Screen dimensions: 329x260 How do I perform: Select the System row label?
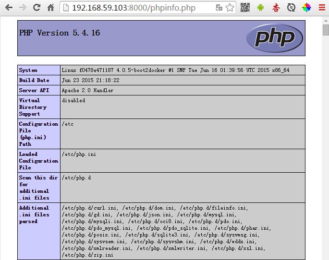point(28,70)
